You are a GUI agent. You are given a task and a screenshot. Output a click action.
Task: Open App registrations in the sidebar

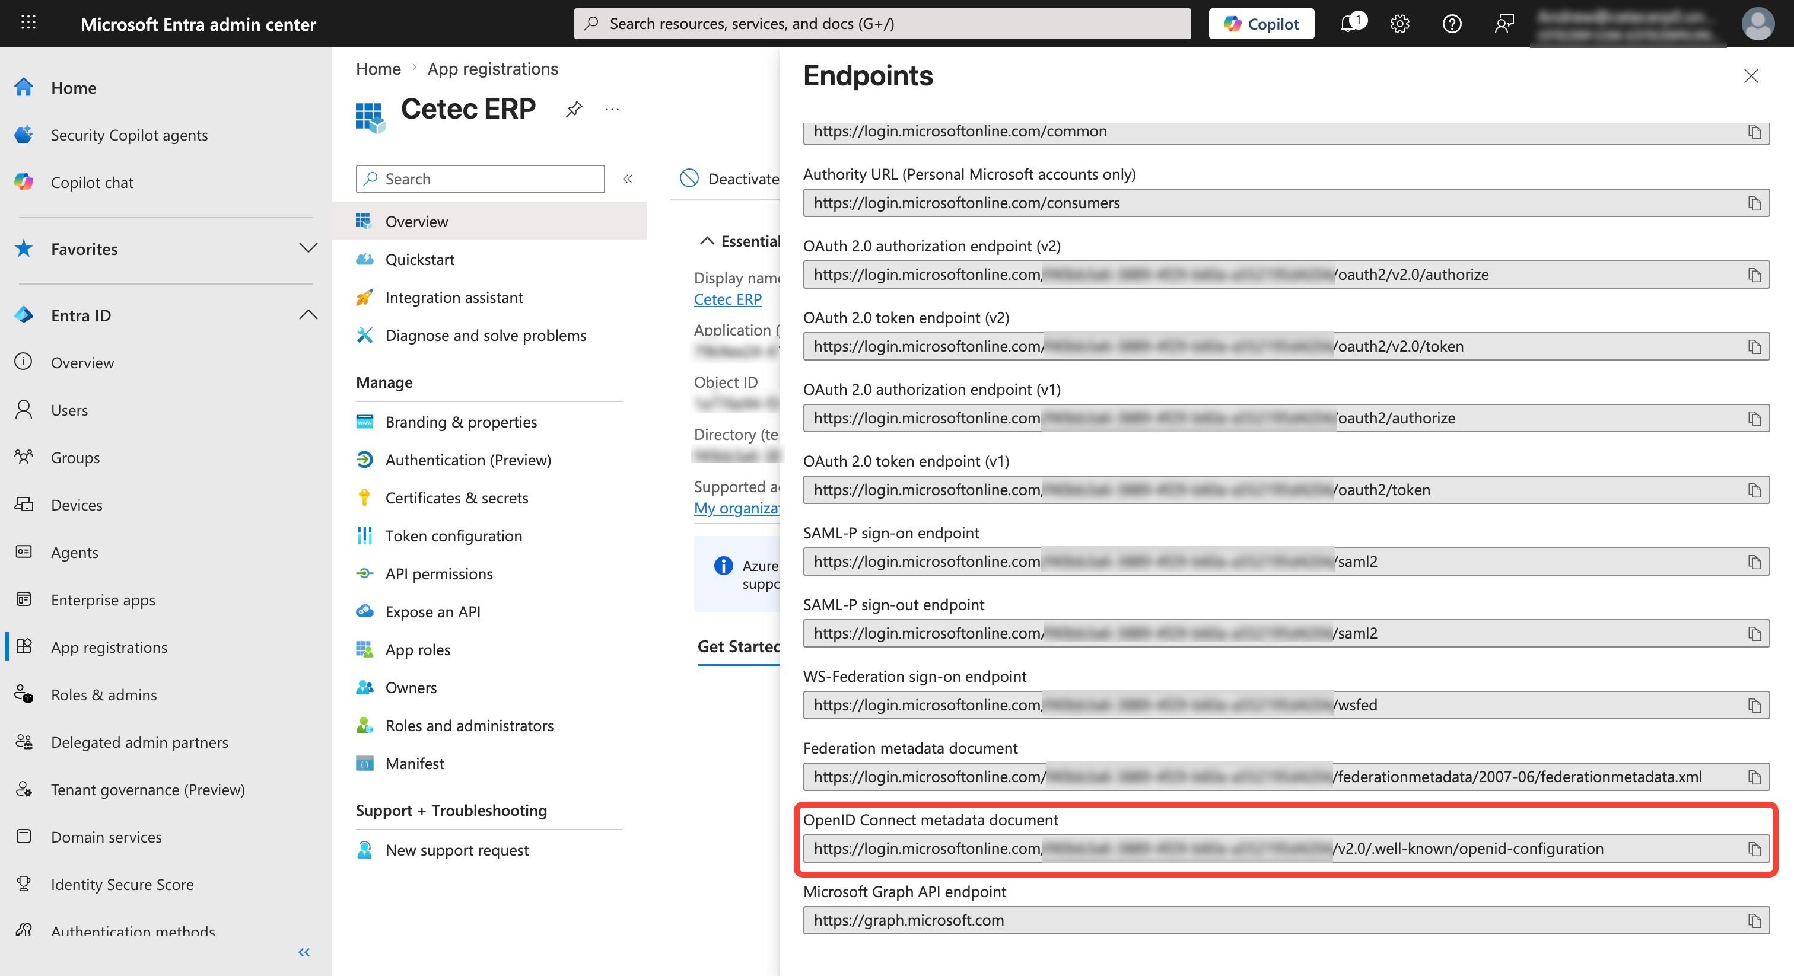(x=109, y=647)
